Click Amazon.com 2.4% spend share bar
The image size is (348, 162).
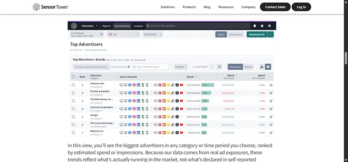tap(208, 85)
